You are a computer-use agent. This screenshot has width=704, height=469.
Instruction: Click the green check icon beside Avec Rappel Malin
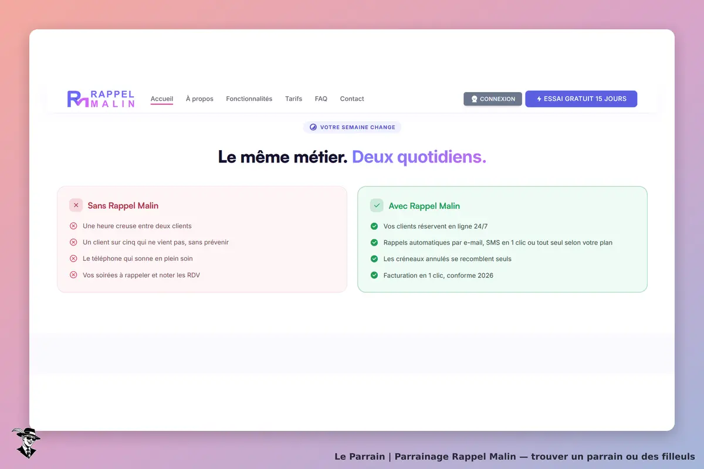tap(377, 206)
